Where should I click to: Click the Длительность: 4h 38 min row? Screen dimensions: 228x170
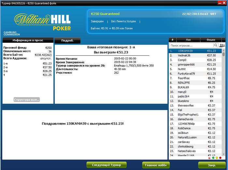tap(91, 69)
